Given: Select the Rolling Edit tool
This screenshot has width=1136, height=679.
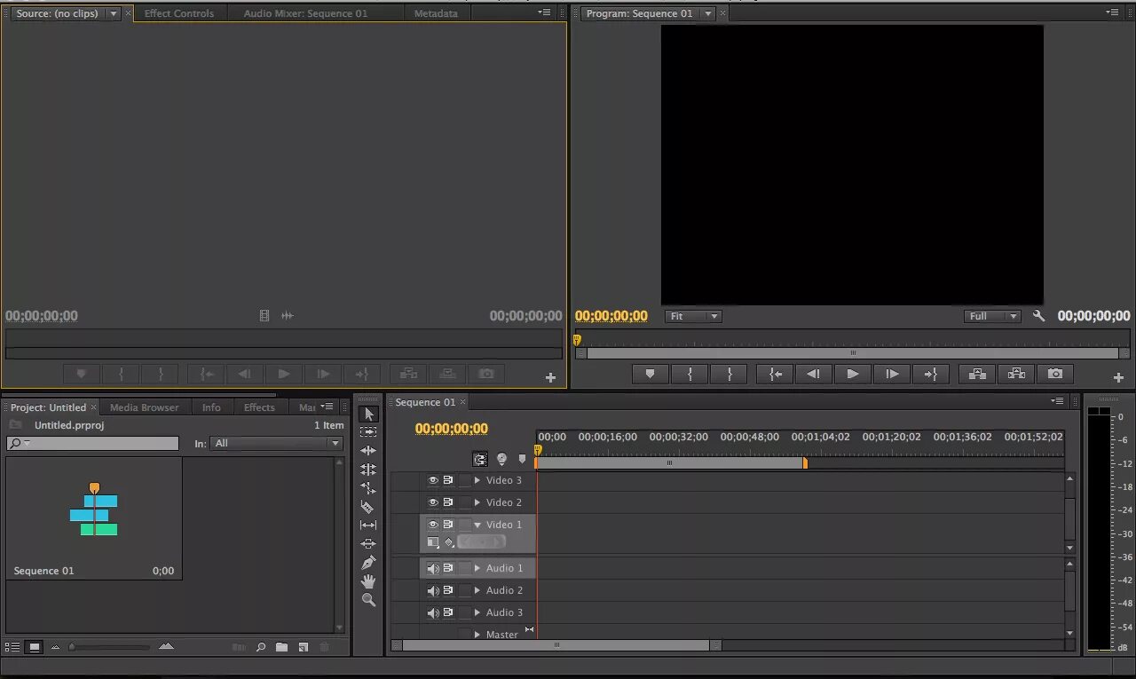Looking at the screenshot, I should [x=368, y=470].
